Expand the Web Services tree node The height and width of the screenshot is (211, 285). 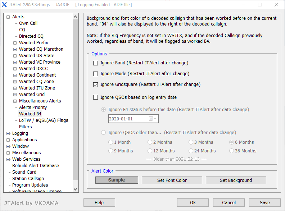tap(8, 160)
